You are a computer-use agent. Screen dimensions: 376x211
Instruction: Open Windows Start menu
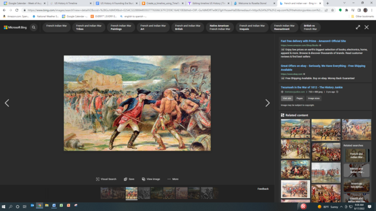(x=4, y=206)
